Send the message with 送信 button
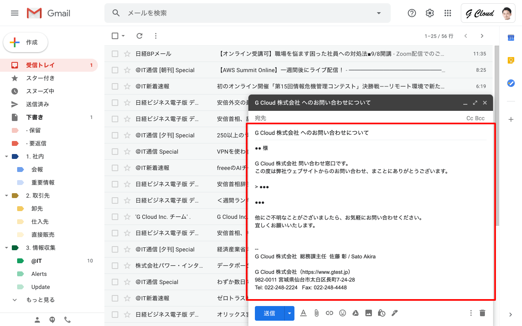Screen dimensions: 522x326 click(270, 313)
